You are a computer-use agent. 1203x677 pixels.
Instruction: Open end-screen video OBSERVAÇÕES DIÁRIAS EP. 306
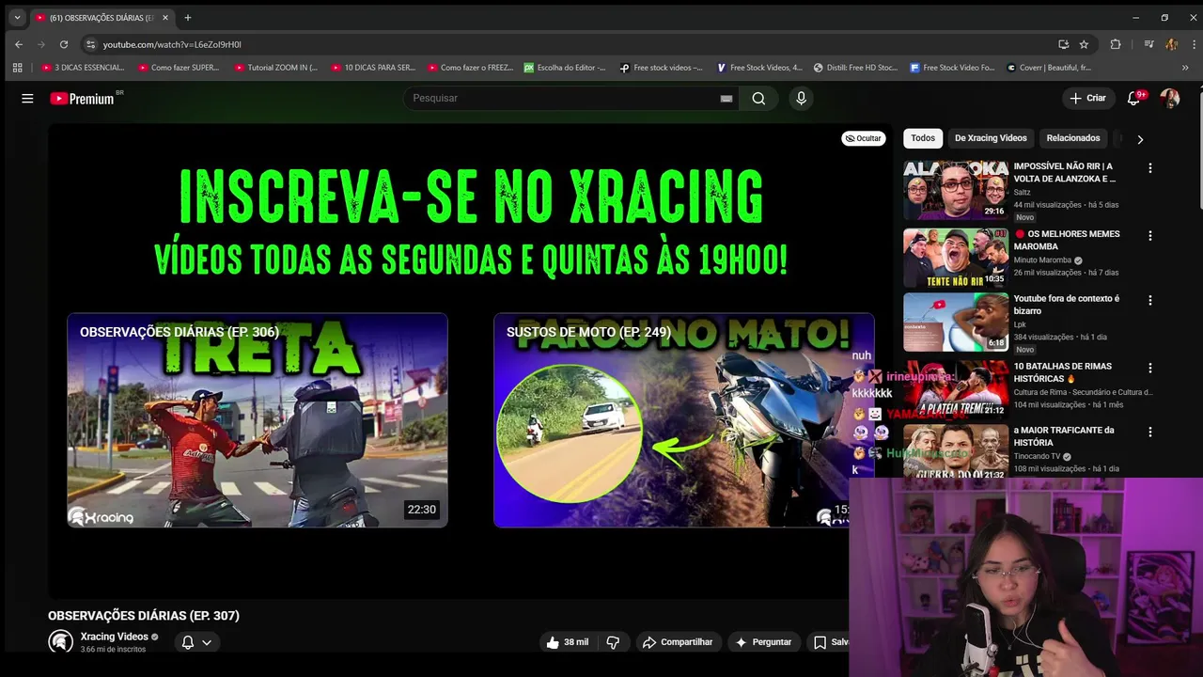pos(258,420)
